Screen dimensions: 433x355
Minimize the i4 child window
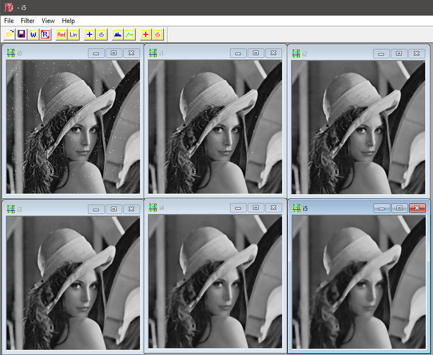pyautogui.click(x=238, y=208)
